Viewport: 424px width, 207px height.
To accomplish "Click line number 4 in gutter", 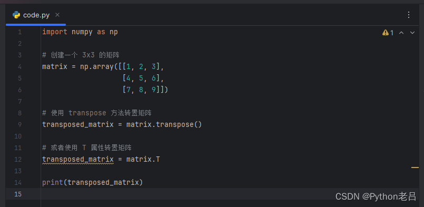I will (x=19, y=67).
